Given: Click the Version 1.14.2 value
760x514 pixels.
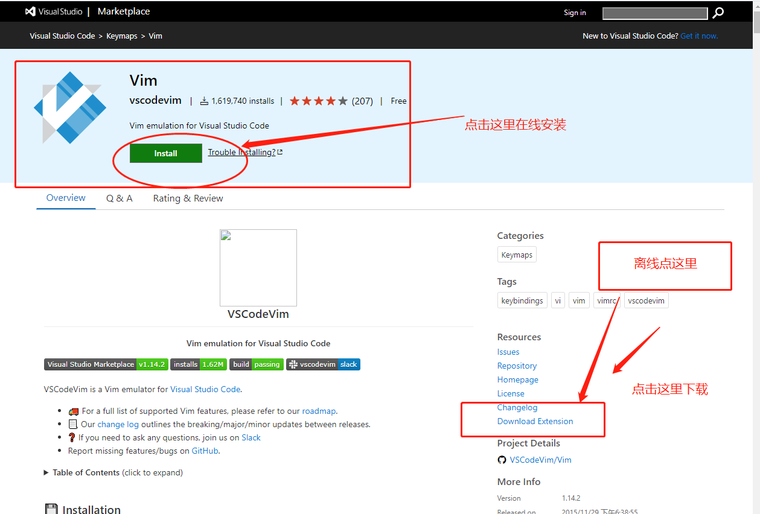Looking at the screenshot, I should click(x=571, y=498).
